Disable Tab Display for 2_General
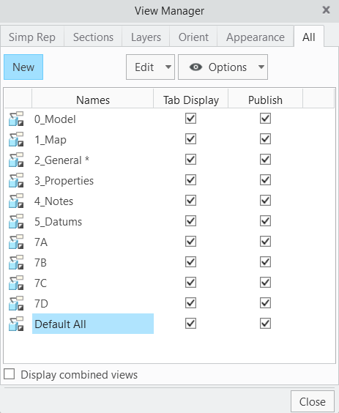The height and width of the screenshot is (413, 339). (190, 160)
